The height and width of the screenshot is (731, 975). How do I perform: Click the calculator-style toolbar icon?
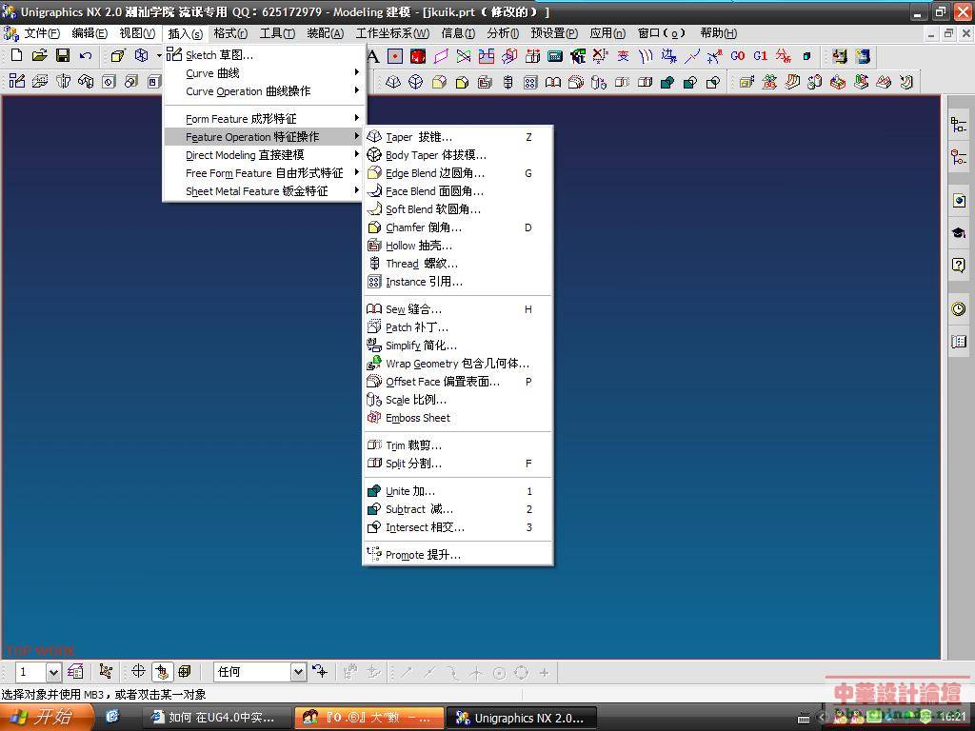555,56
